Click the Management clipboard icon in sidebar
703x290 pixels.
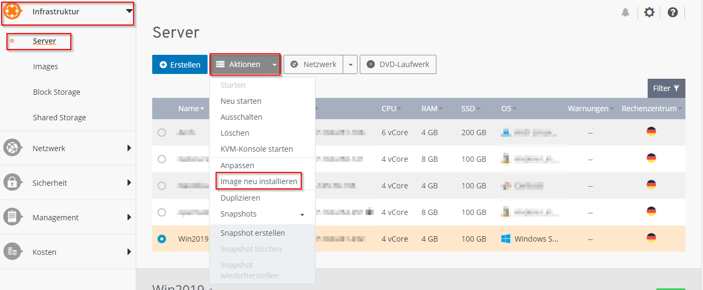[12, 217]
